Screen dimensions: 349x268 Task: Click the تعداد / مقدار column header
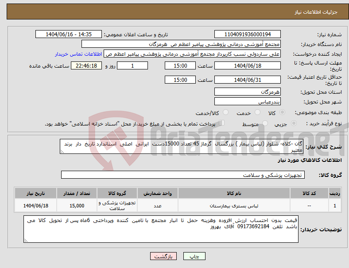click(x=77, y=193)
